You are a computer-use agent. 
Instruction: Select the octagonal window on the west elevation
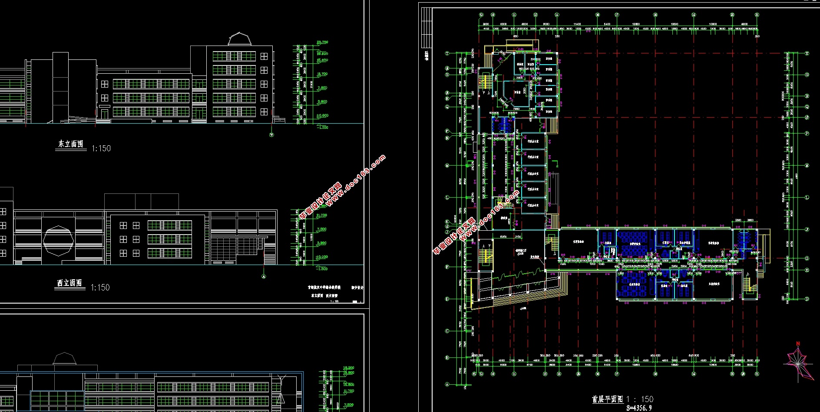(59, 241)
